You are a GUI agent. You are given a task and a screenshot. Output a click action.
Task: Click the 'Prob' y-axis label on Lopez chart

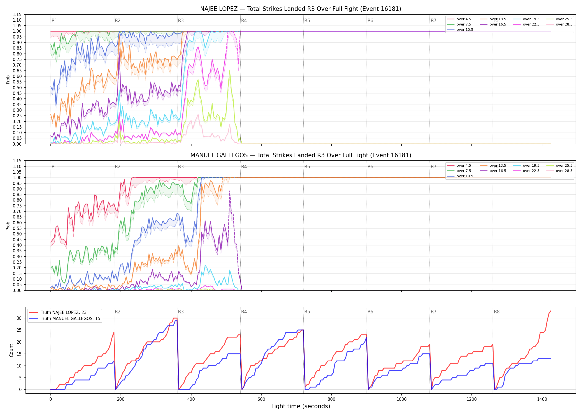coord(8,80)
